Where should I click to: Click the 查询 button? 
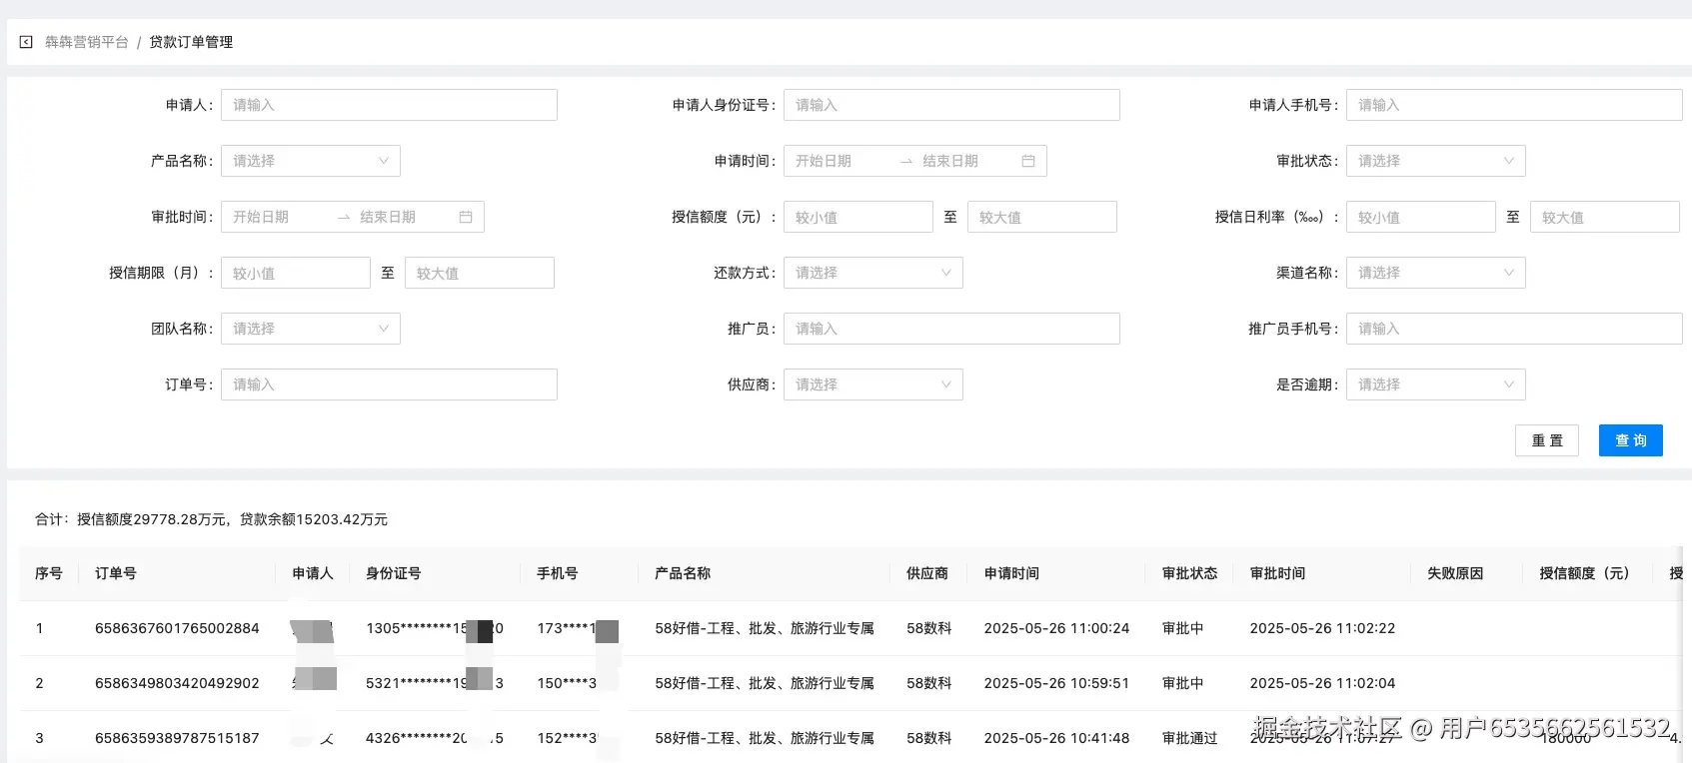click(x=1631, y=440)
